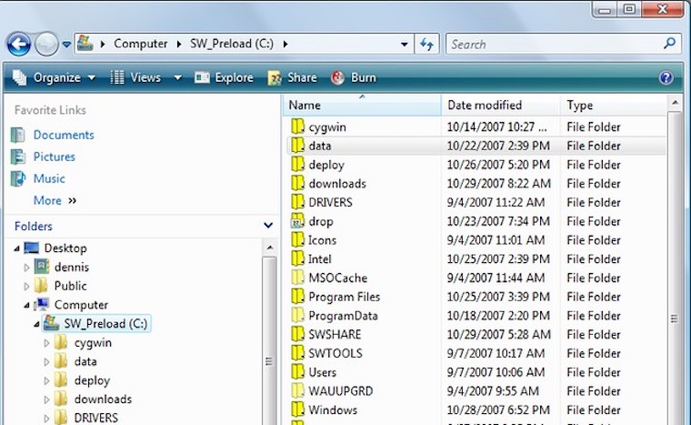Viewport: 691px width, 425px height.
Task: Select Computer in the address breadcrumb
Action: [141, 44]
